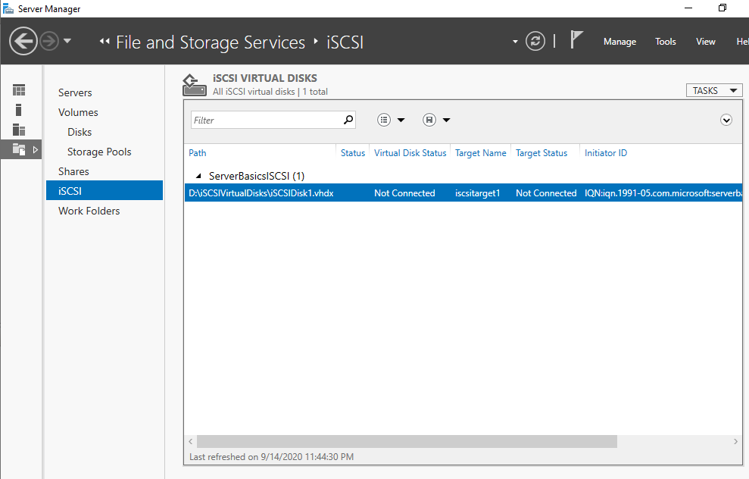Select the Local Server sidebar icon
The width and height of the screenshot is (749, 479).
[19, 110]
